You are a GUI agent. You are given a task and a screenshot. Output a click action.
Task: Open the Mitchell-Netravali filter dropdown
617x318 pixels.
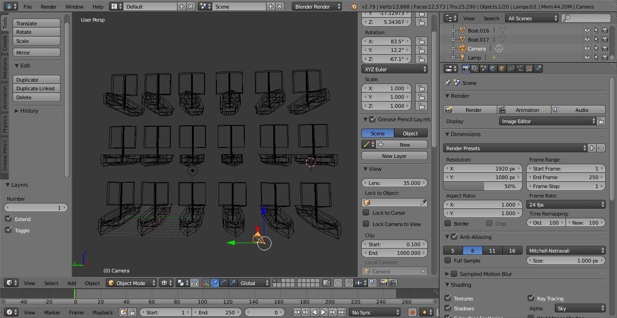tap(566, 250)
